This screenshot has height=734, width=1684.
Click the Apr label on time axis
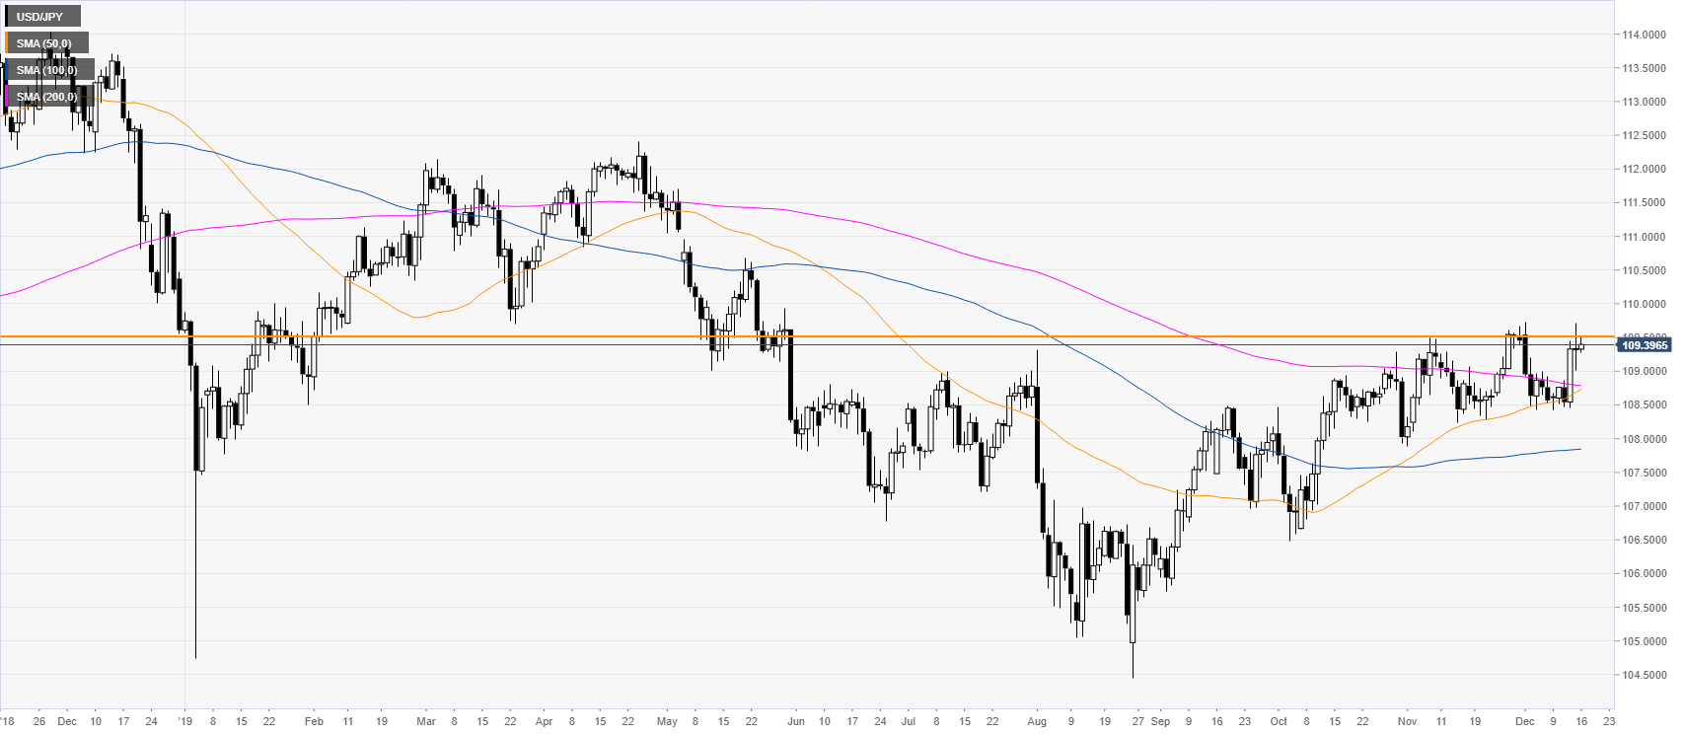coord(544,721)
